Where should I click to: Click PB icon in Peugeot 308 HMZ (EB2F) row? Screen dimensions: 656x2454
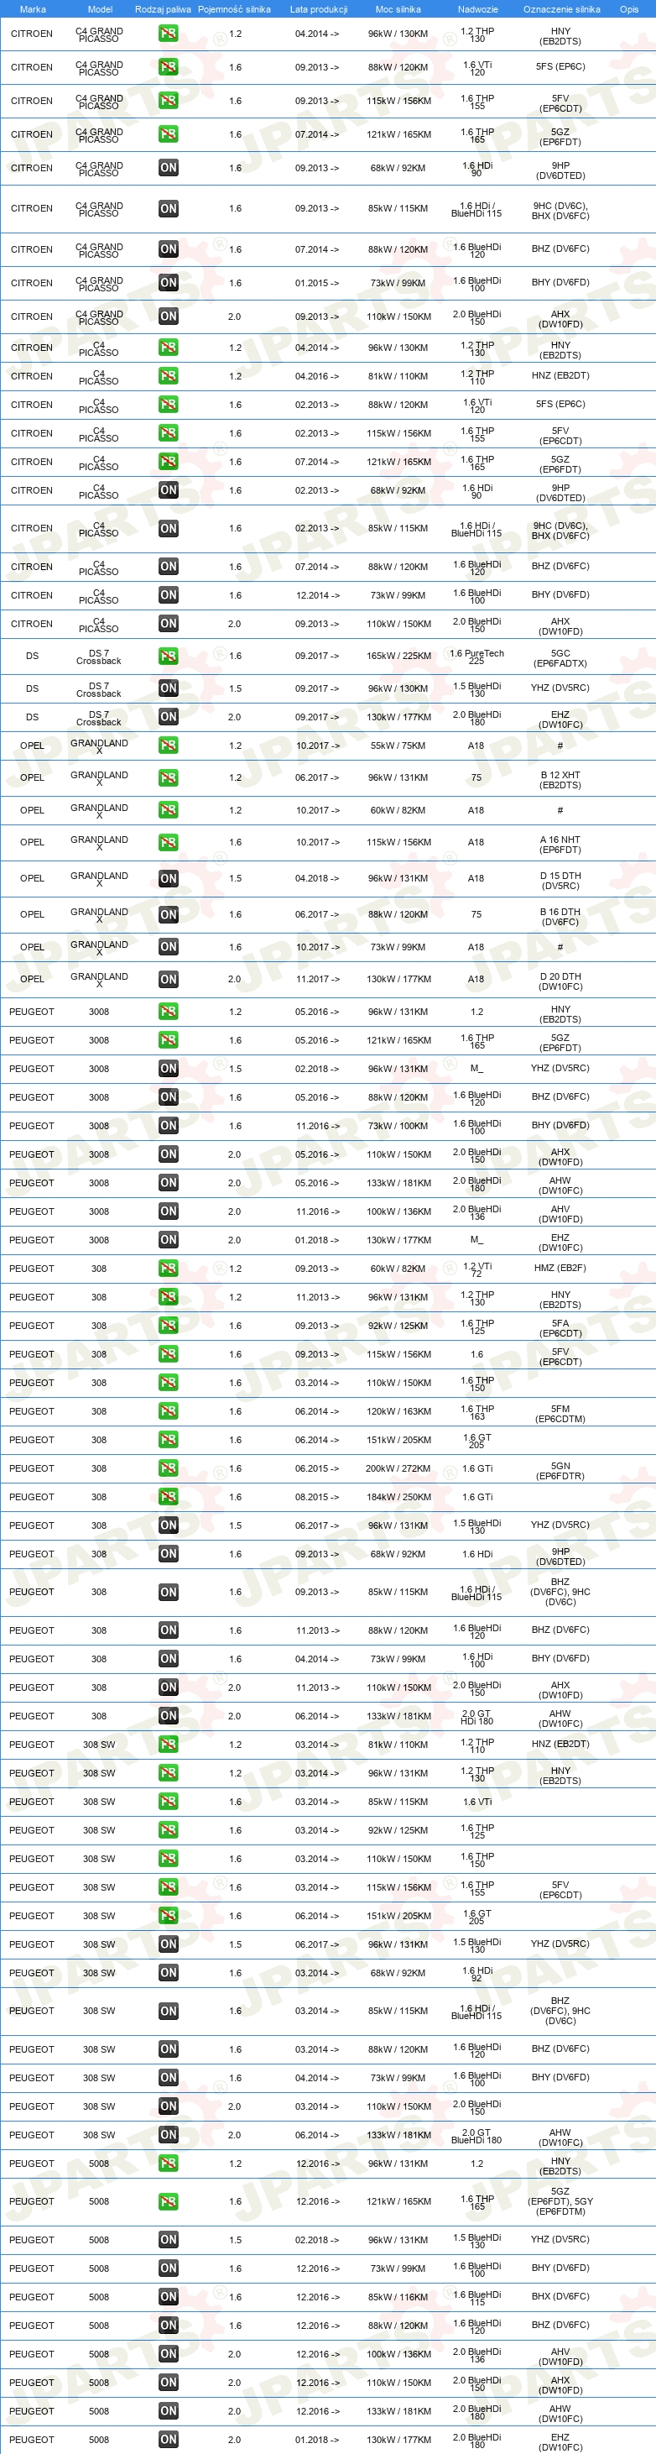point(169,1269)
